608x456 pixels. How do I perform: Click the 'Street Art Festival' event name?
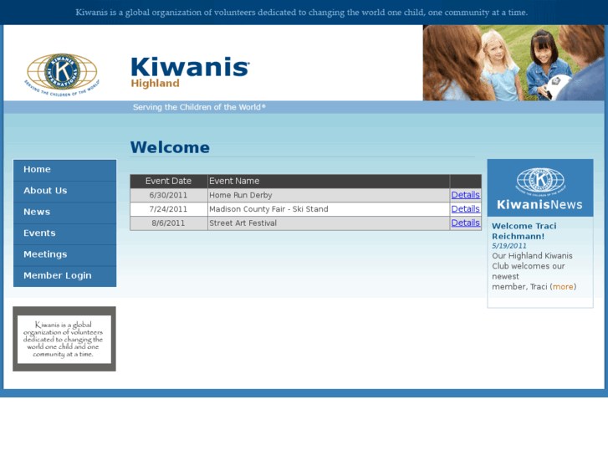point(243,223)
